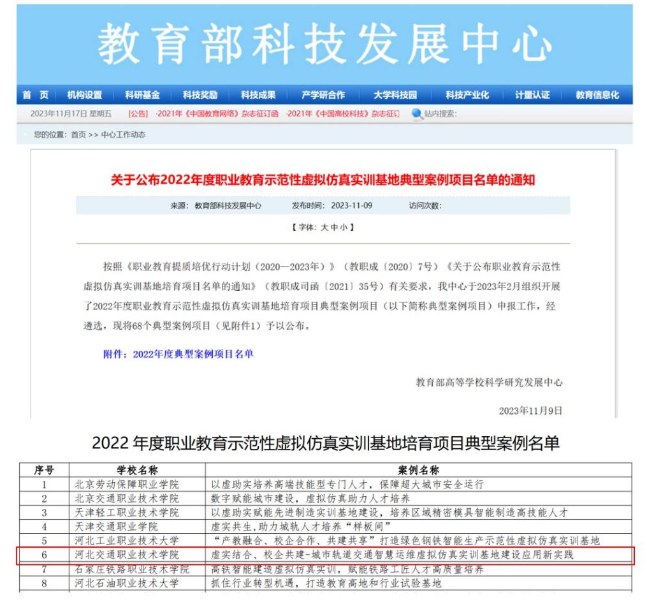Click the 来源: 教育部科技发展中心 text
This screenshot has height=602, width=647.
click(216, 205)
